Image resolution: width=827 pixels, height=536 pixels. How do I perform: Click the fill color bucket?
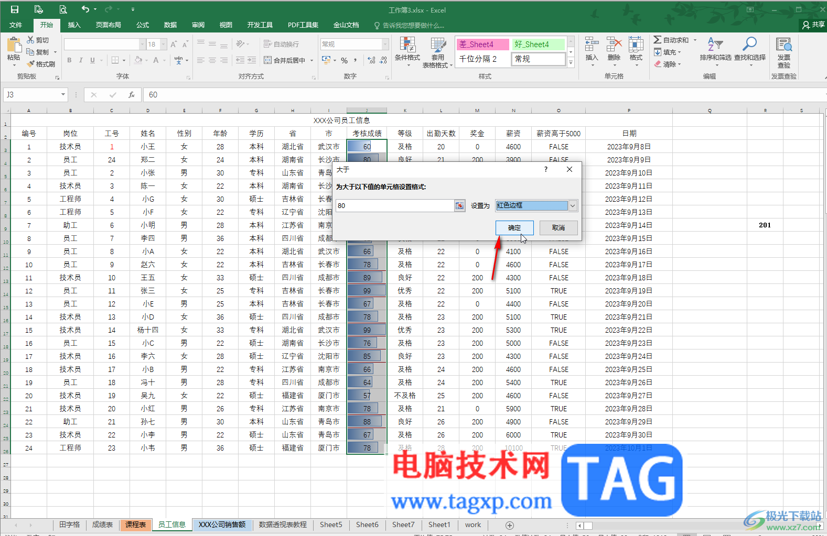click(x=138, y=60)
